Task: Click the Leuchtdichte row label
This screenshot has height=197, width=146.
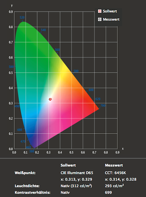Action: tap(27, 186)
